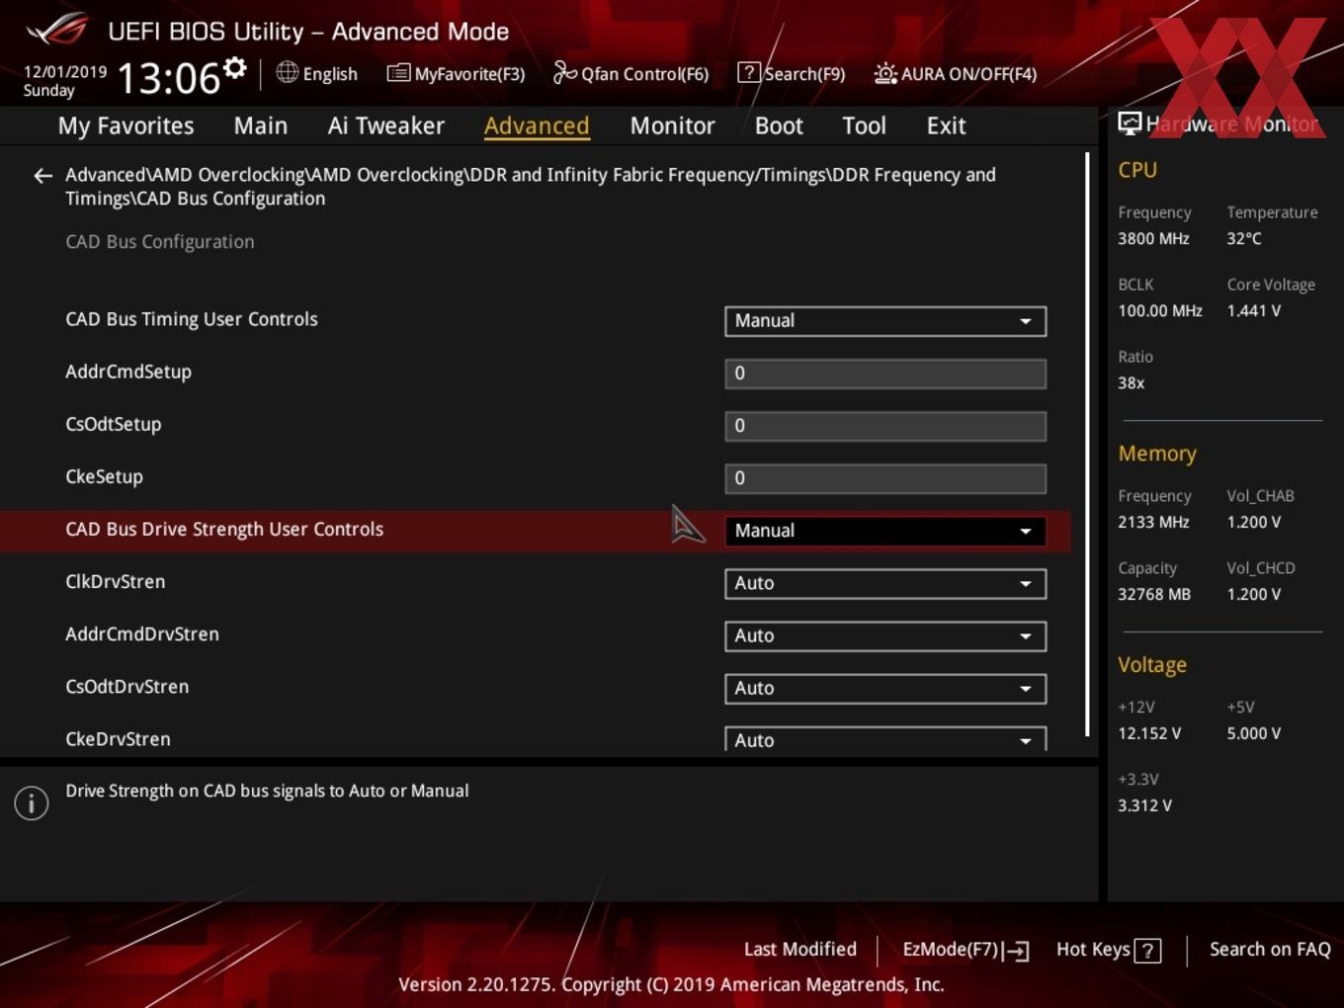Viewport: 1344px width, 1008px height.
Task: Click the breadcrumb path text
Action: click(x=531, y=186)
